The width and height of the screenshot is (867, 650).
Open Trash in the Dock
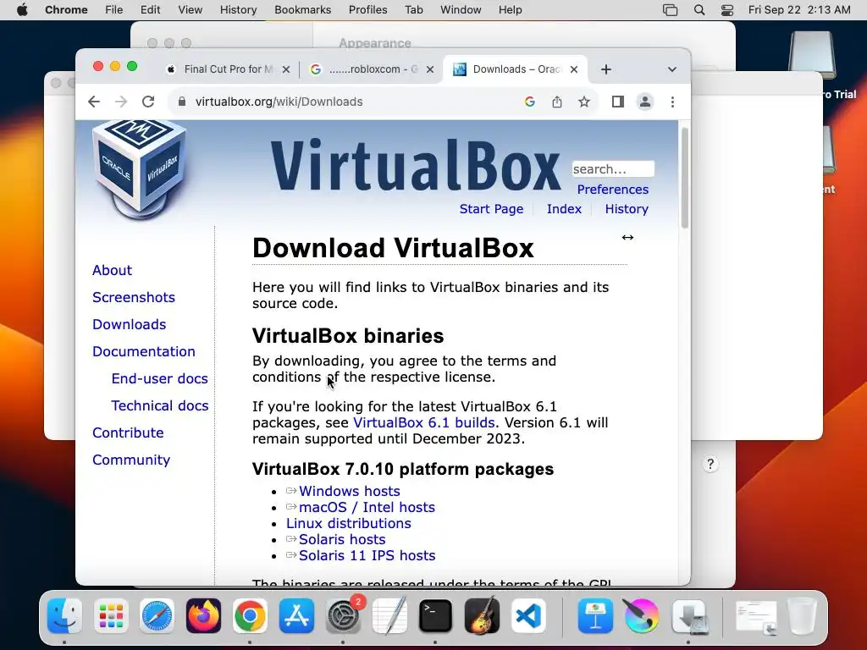click(x=802, y=615)
